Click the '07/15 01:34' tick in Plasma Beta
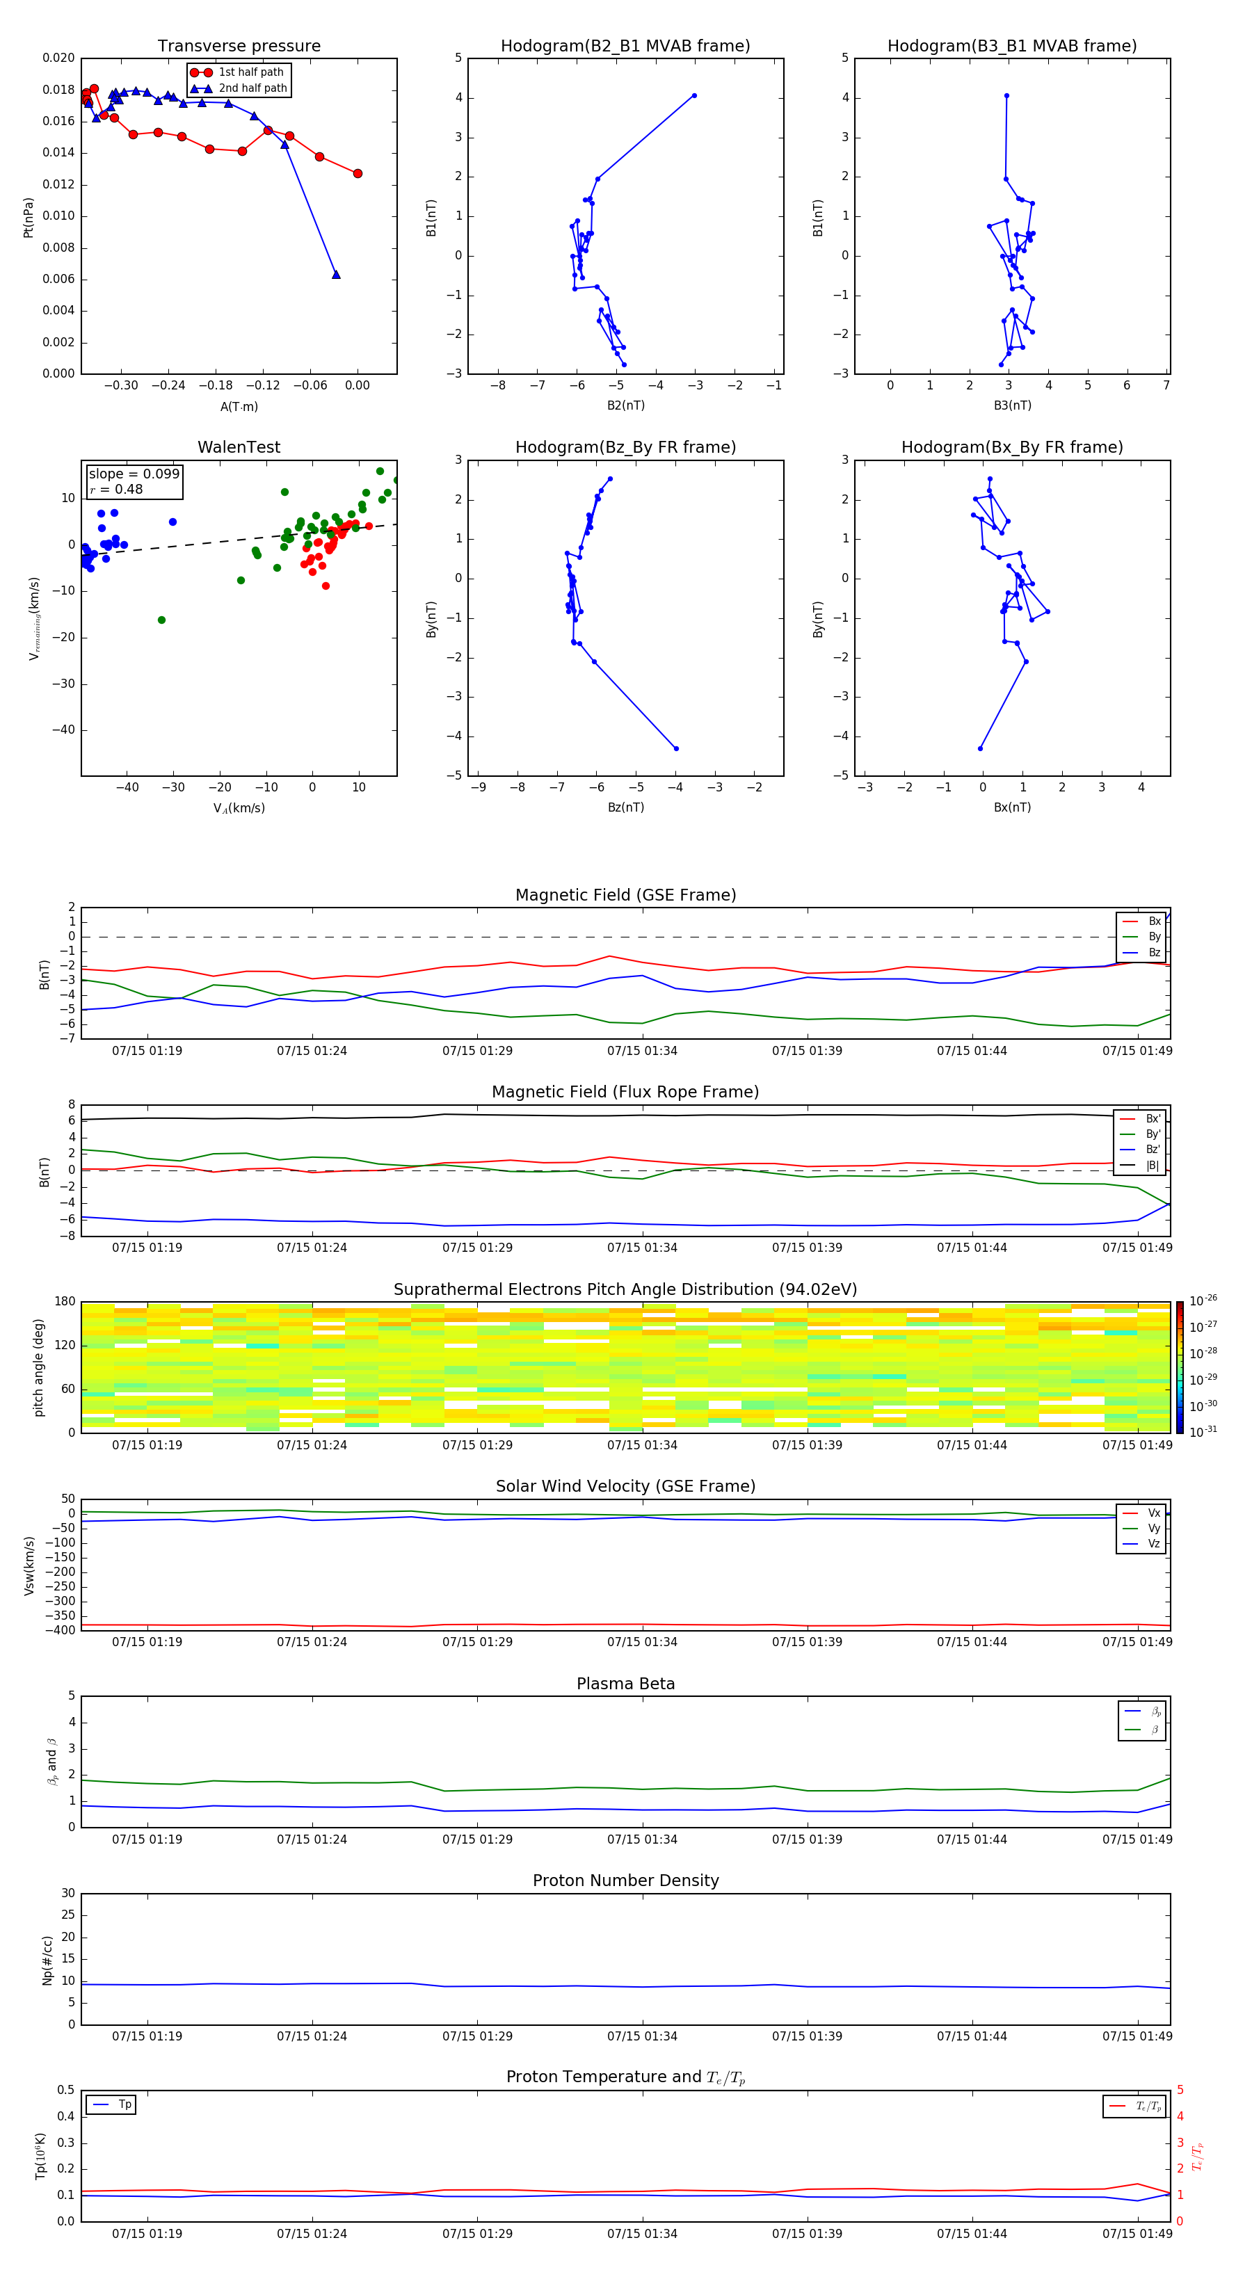The width and height of the screenshot is (1252, 2295). 641,1839
